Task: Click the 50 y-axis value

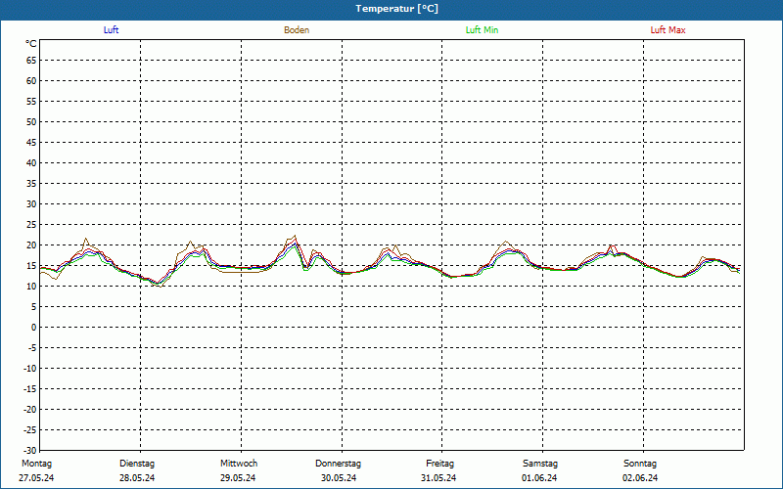Action: [31, 121]
